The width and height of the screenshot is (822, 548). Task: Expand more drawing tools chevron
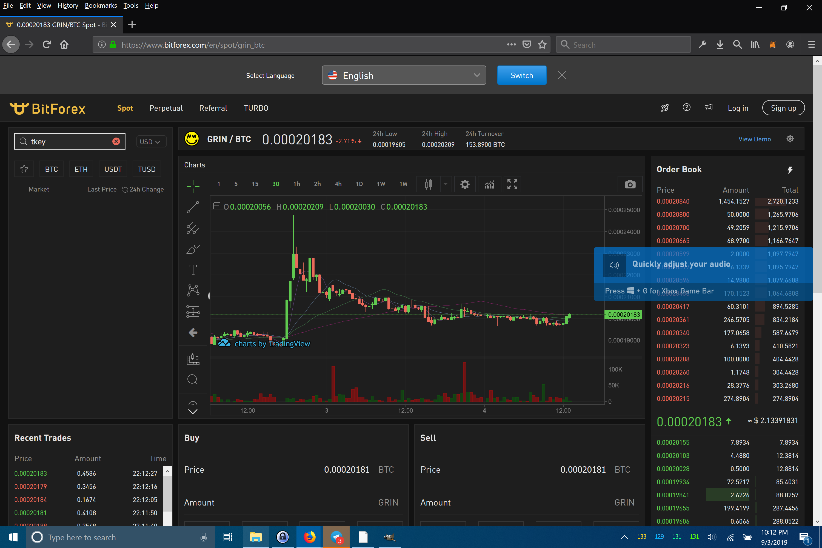pyautogui.click(x=193, y=412)
